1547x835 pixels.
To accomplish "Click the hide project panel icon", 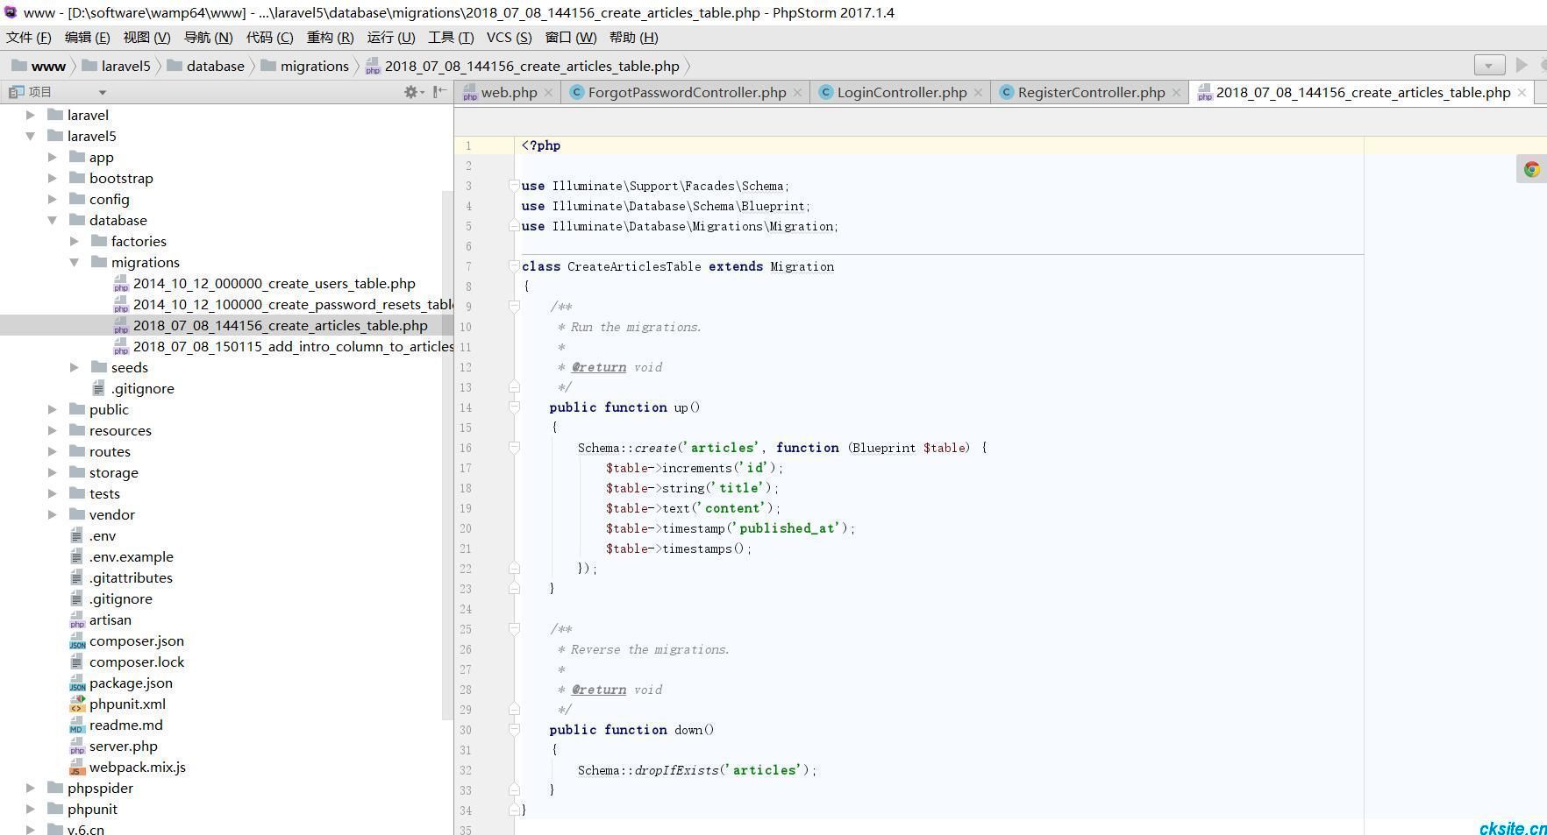I will 440,91.
